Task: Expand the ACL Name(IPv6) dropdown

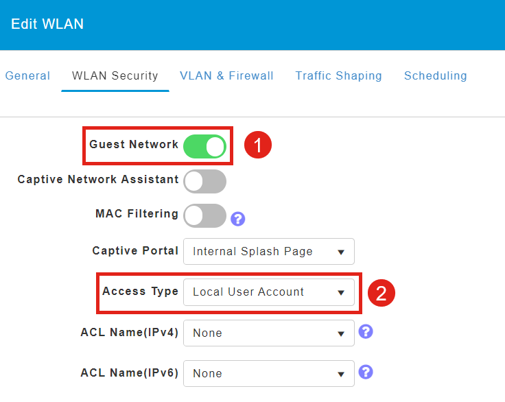Action: (x=269, y=374)
